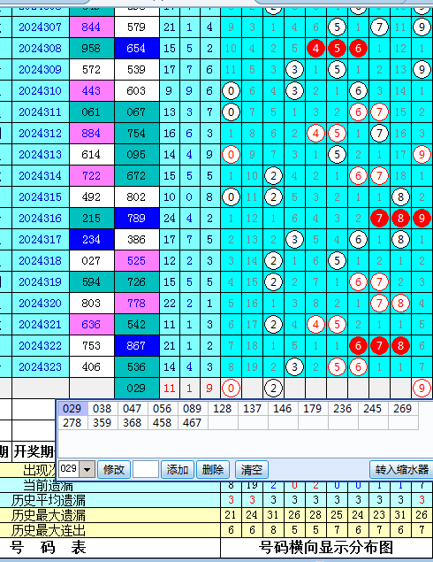Open the 029 combo box dropdown arrow
433x562 pixels.
(87, 469)
